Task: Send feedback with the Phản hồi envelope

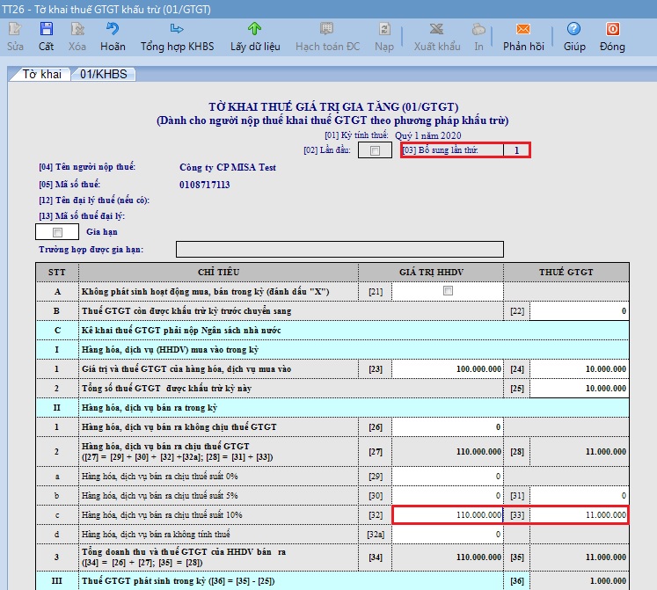Action: [x=523, y=29]
